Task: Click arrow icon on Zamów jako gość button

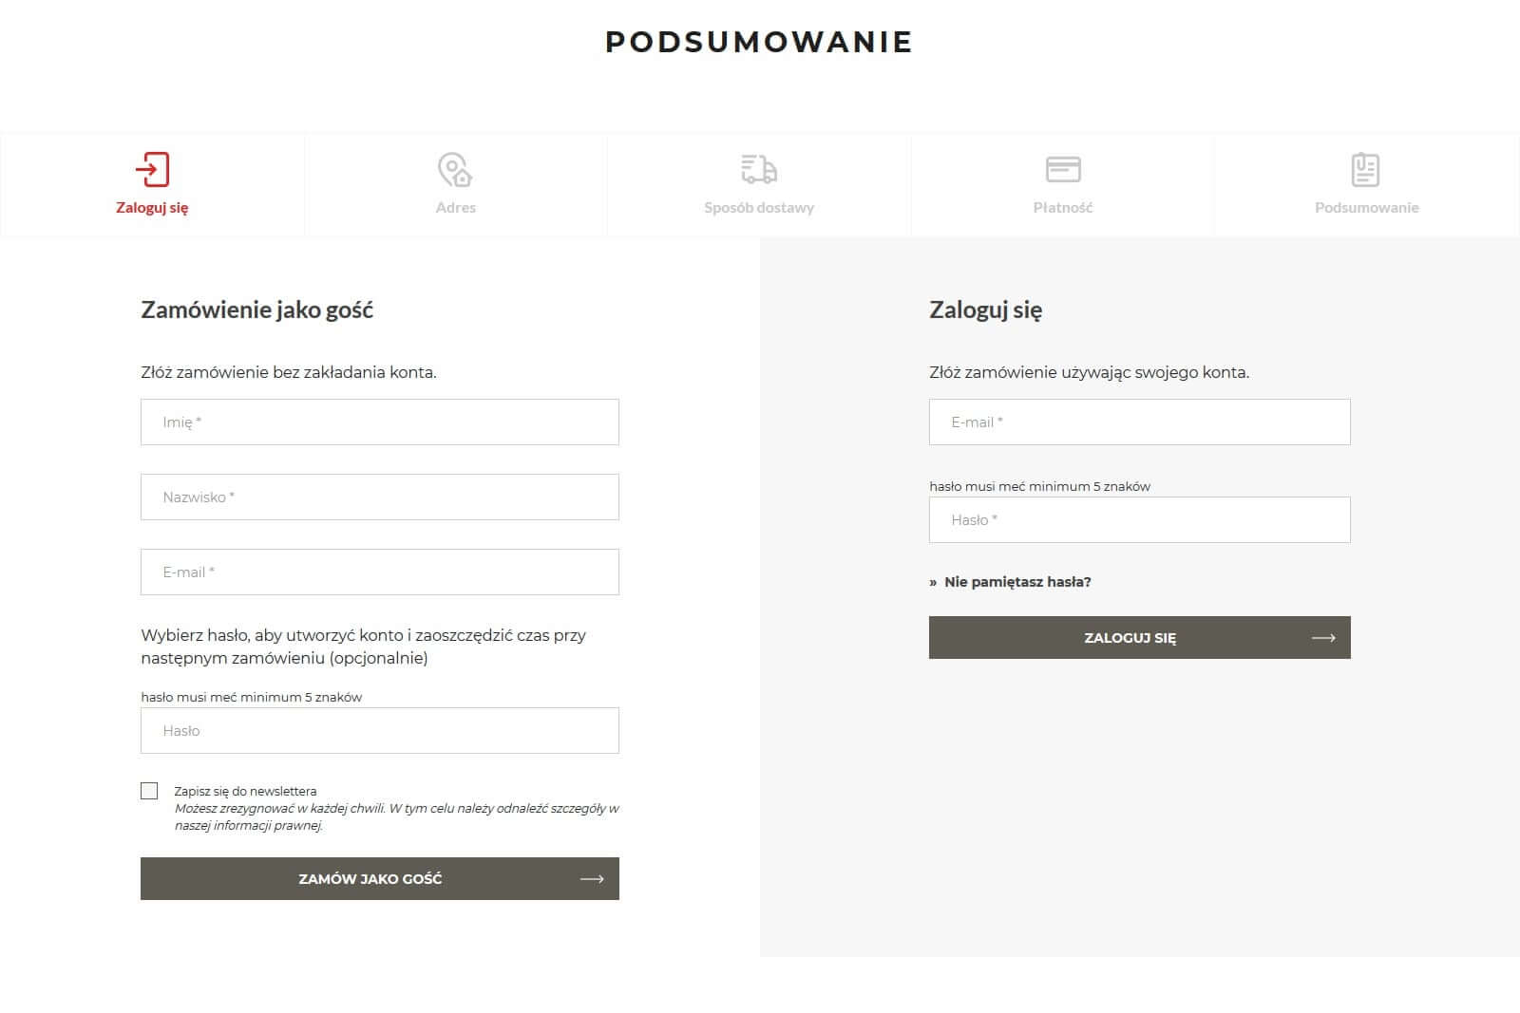Action: tap(592, 879)
